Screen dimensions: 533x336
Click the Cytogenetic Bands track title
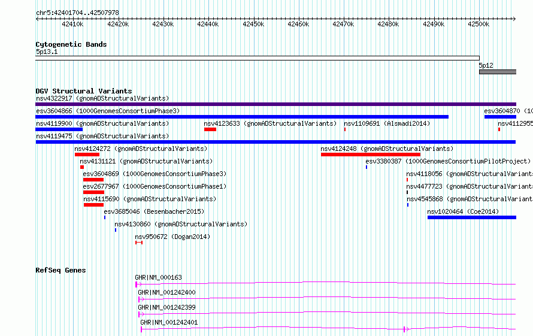click(x=71, y=44)
